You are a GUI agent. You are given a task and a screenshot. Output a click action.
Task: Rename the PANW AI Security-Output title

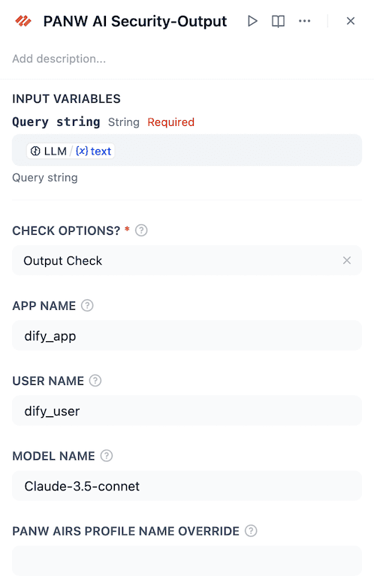click(x=135, y=21)
